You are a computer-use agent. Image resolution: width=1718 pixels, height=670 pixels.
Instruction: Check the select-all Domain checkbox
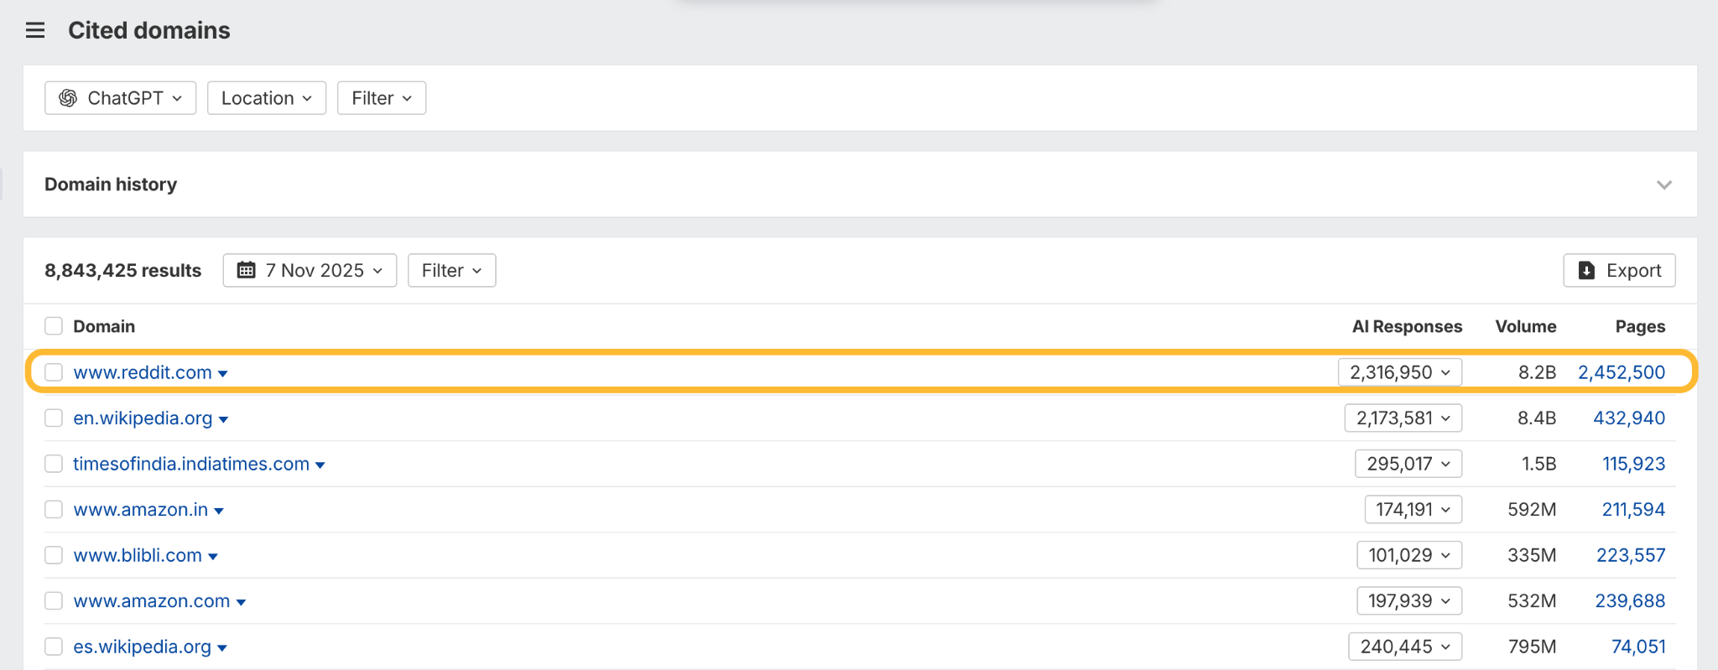pos(53,325)
